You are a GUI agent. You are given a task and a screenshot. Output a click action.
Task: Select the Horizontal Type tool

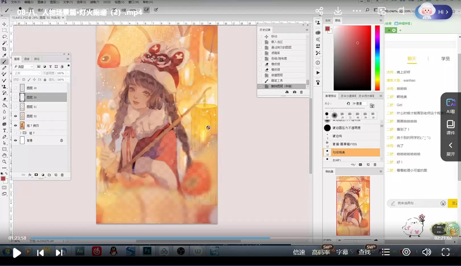[x=4, y=130]
